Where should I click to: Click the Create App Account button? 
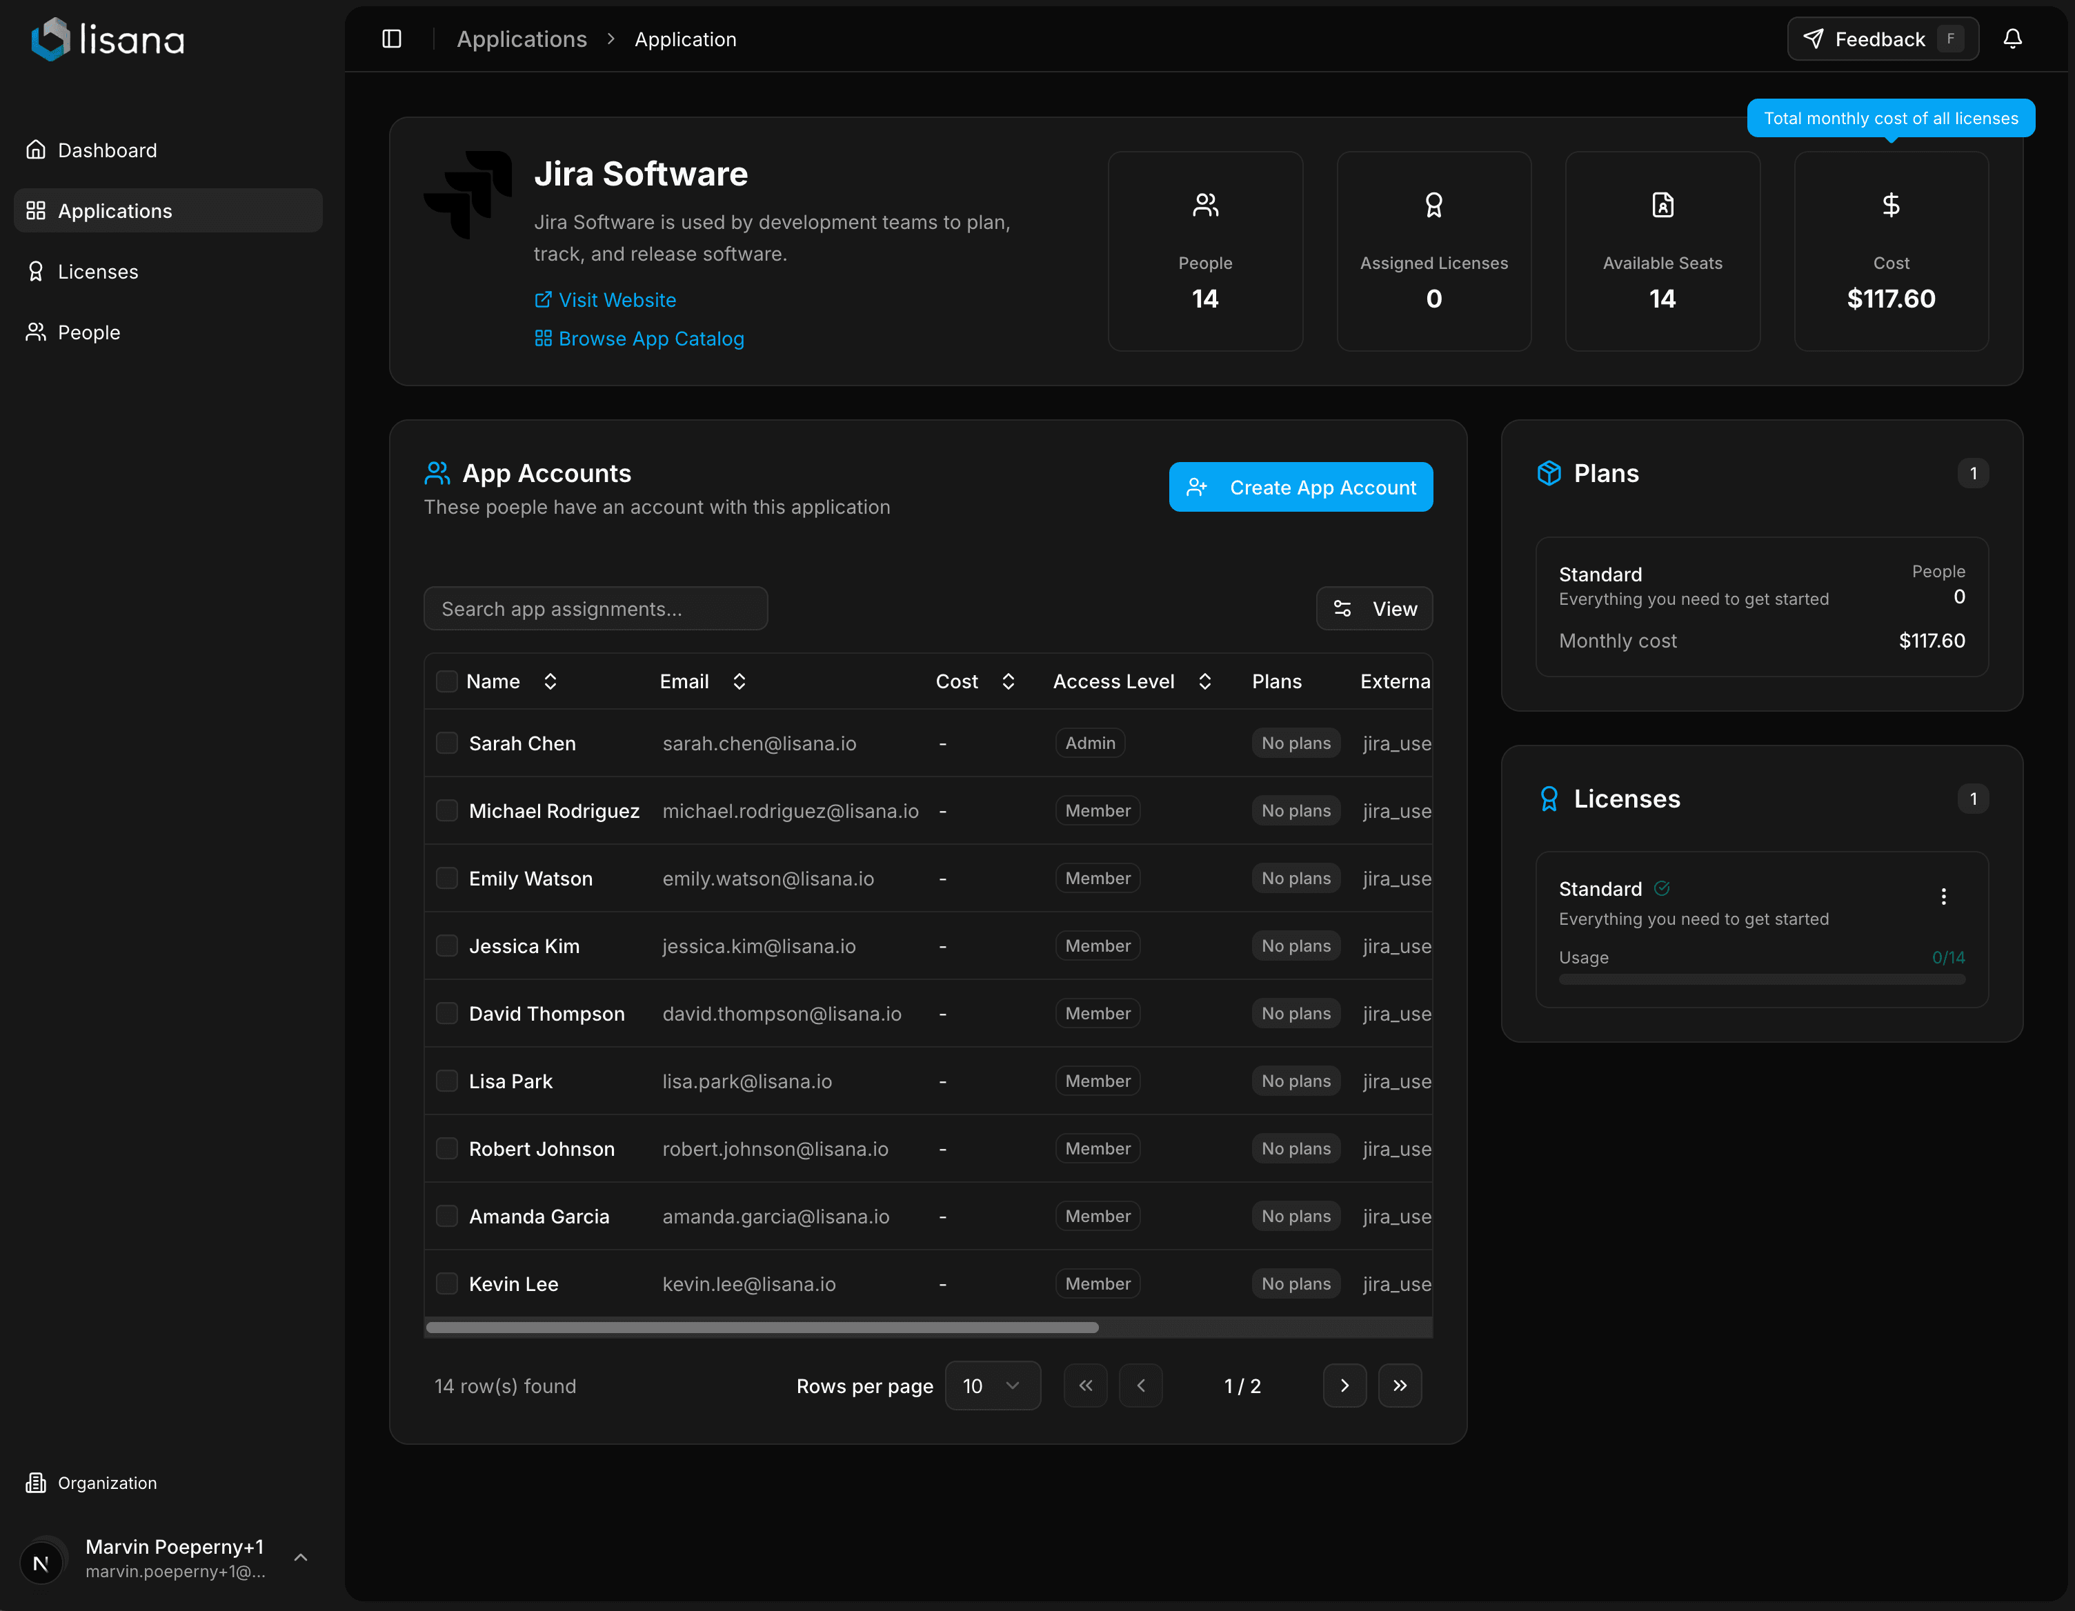click(1301, 486)
